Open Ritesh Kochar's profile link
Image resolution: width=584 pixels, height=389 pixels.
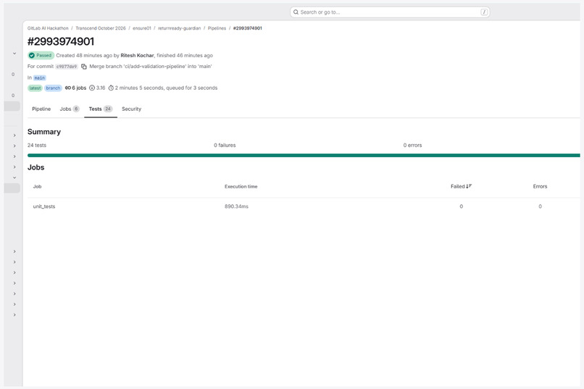[137, 56]
